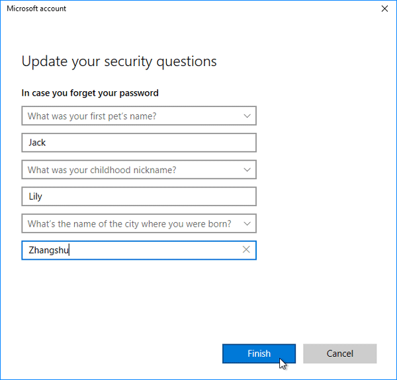This screenshot has height=380, width=397.
Task: Cancel the security questions update
Action: point(339,354)
